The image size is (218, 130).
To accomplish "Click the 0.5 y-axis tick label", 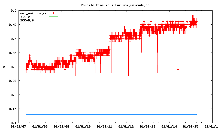I will [x=13, y=11].
